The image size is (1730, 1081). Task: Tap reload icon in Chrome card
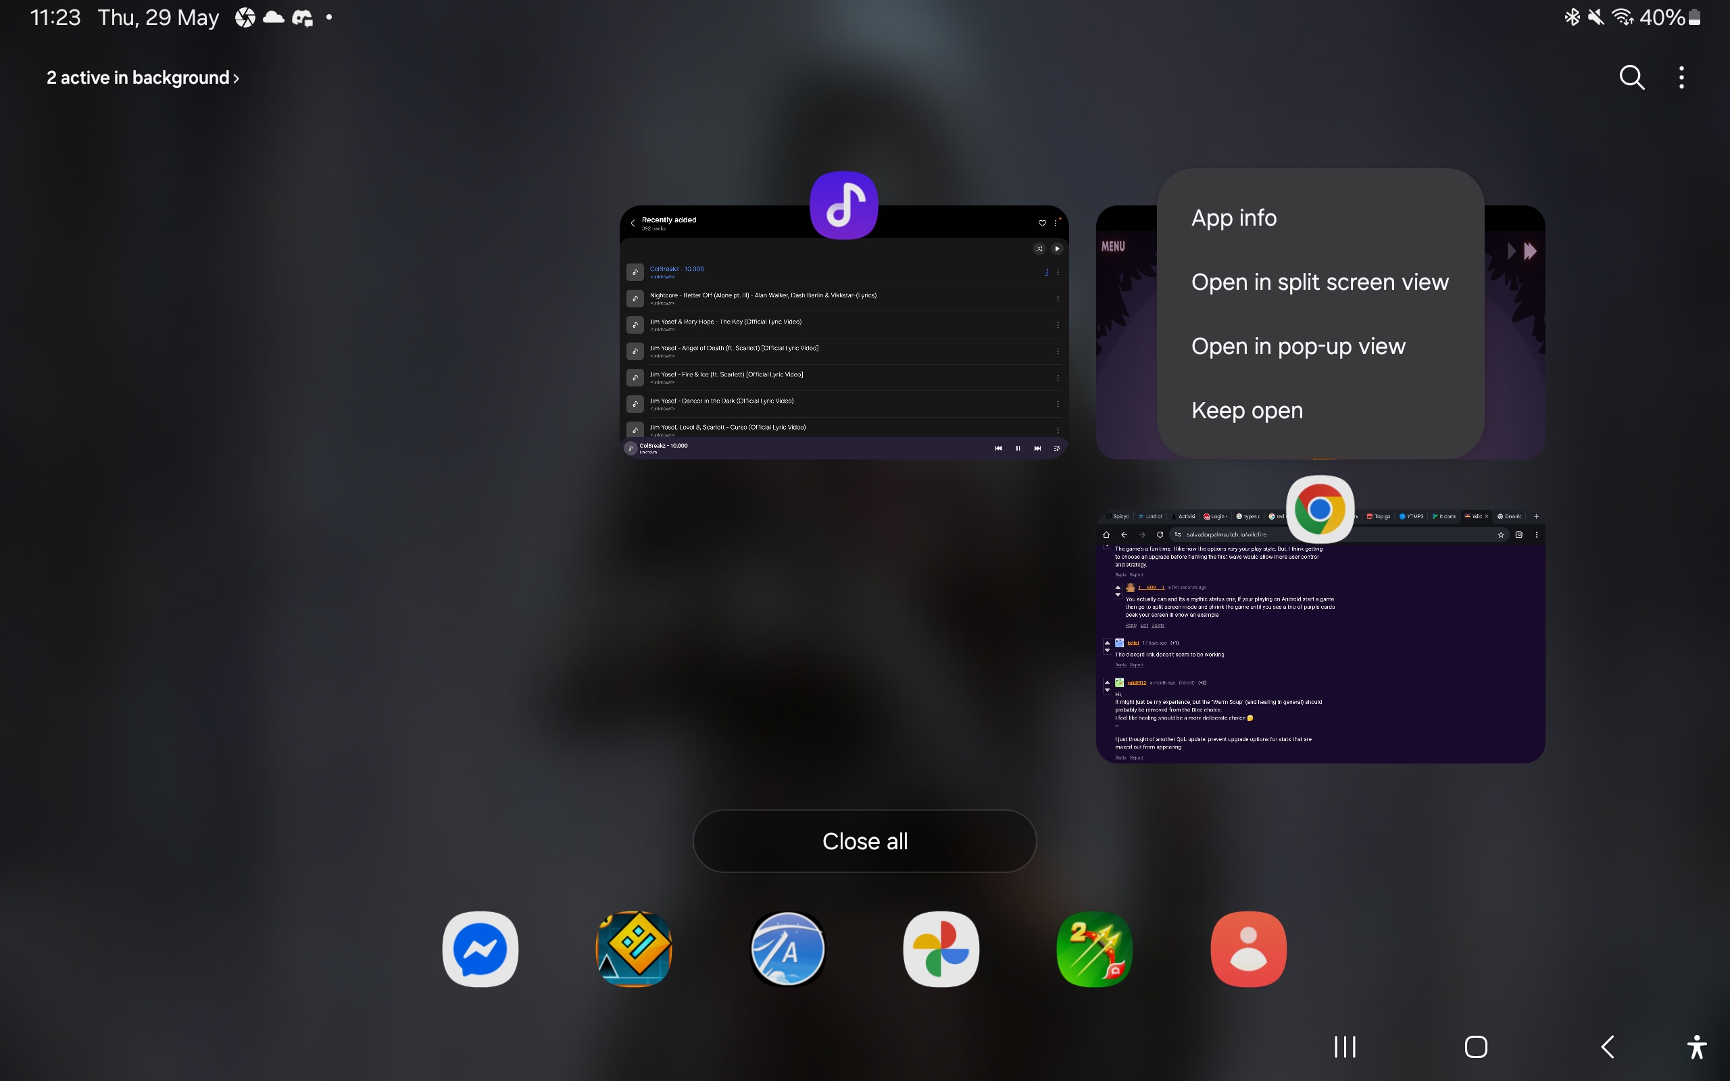1160,534
